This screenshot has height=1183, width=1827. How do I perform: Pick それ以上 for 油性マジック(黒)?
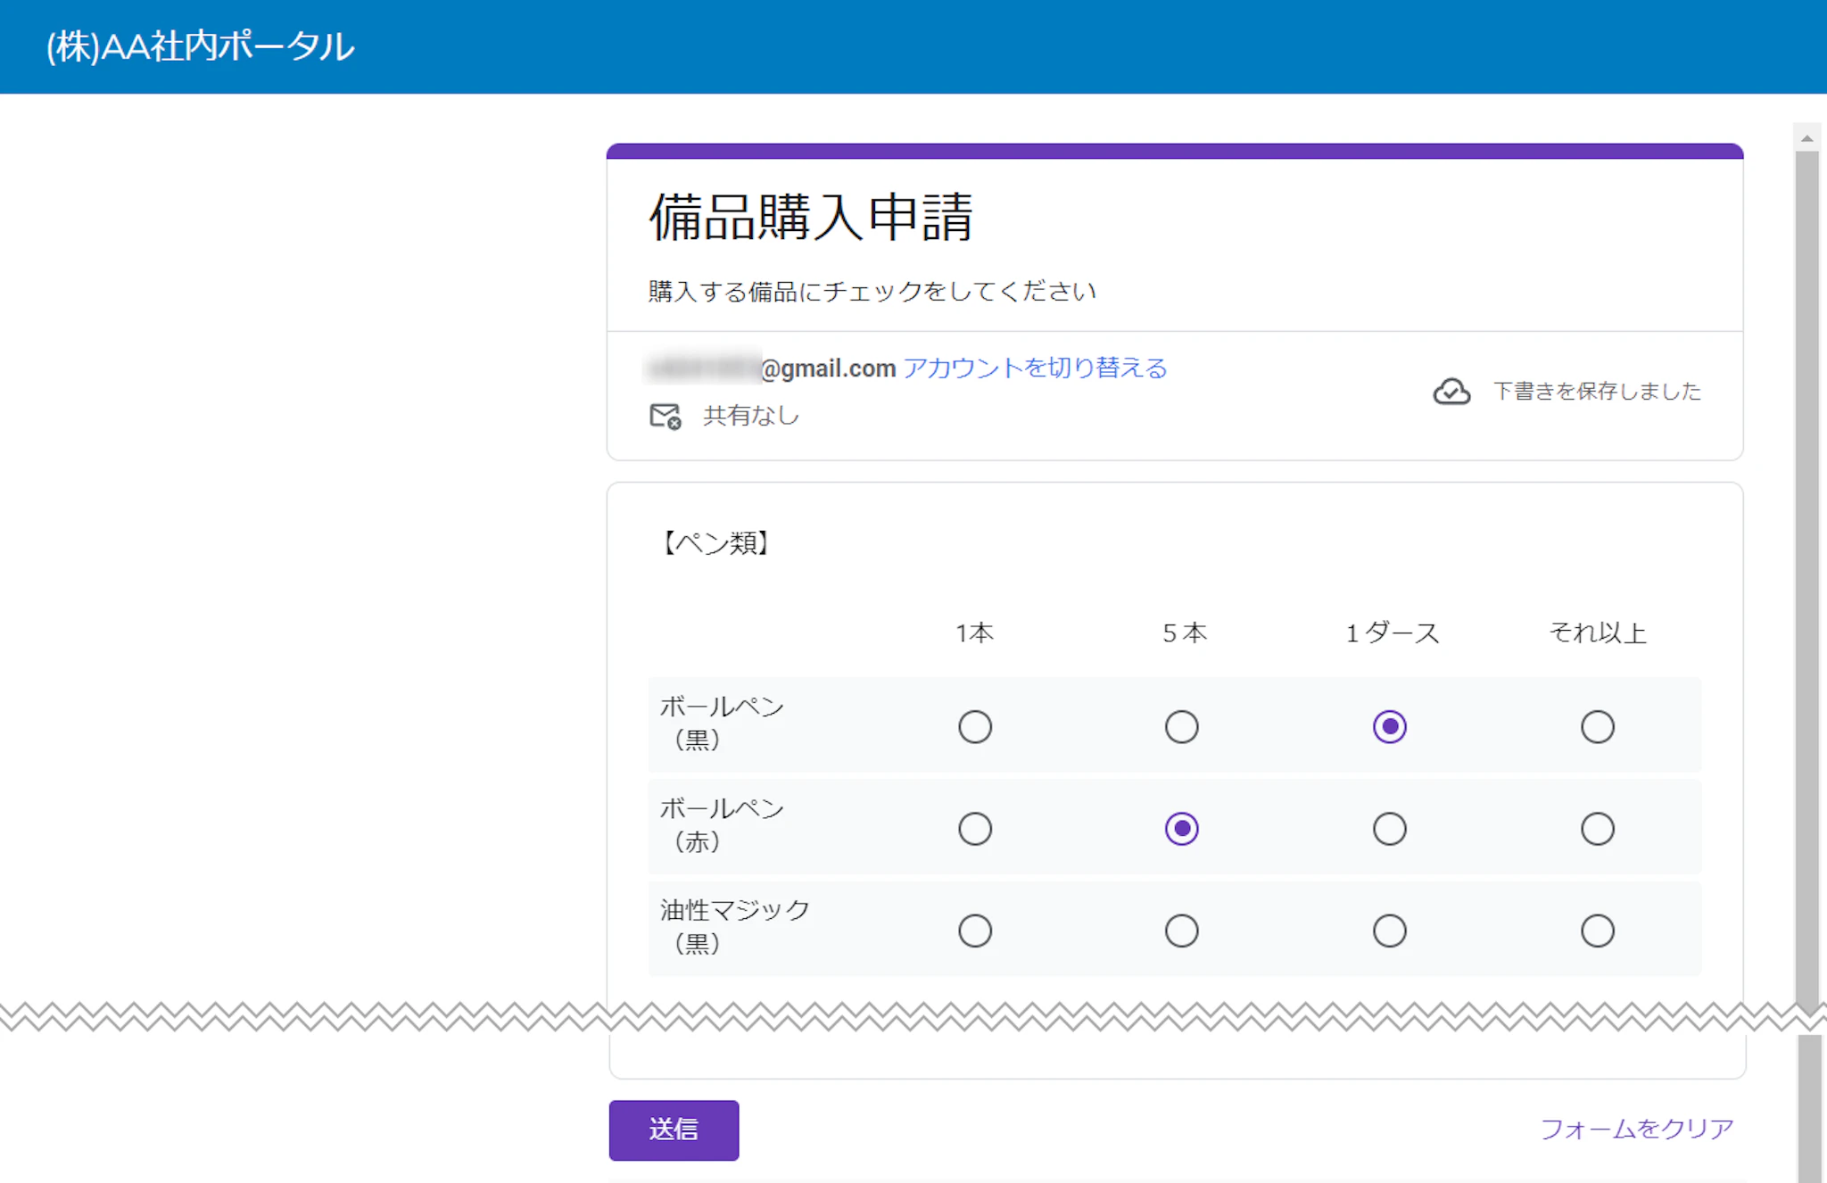click(x=1597, y=931)
